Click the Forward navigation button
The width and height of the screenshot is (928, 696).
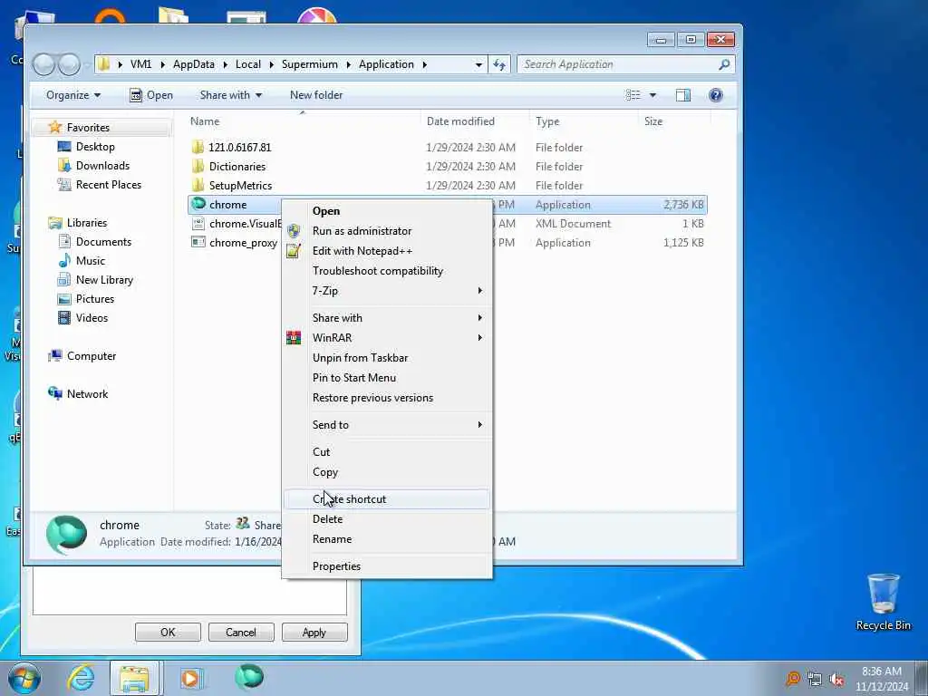click(69, 64)
